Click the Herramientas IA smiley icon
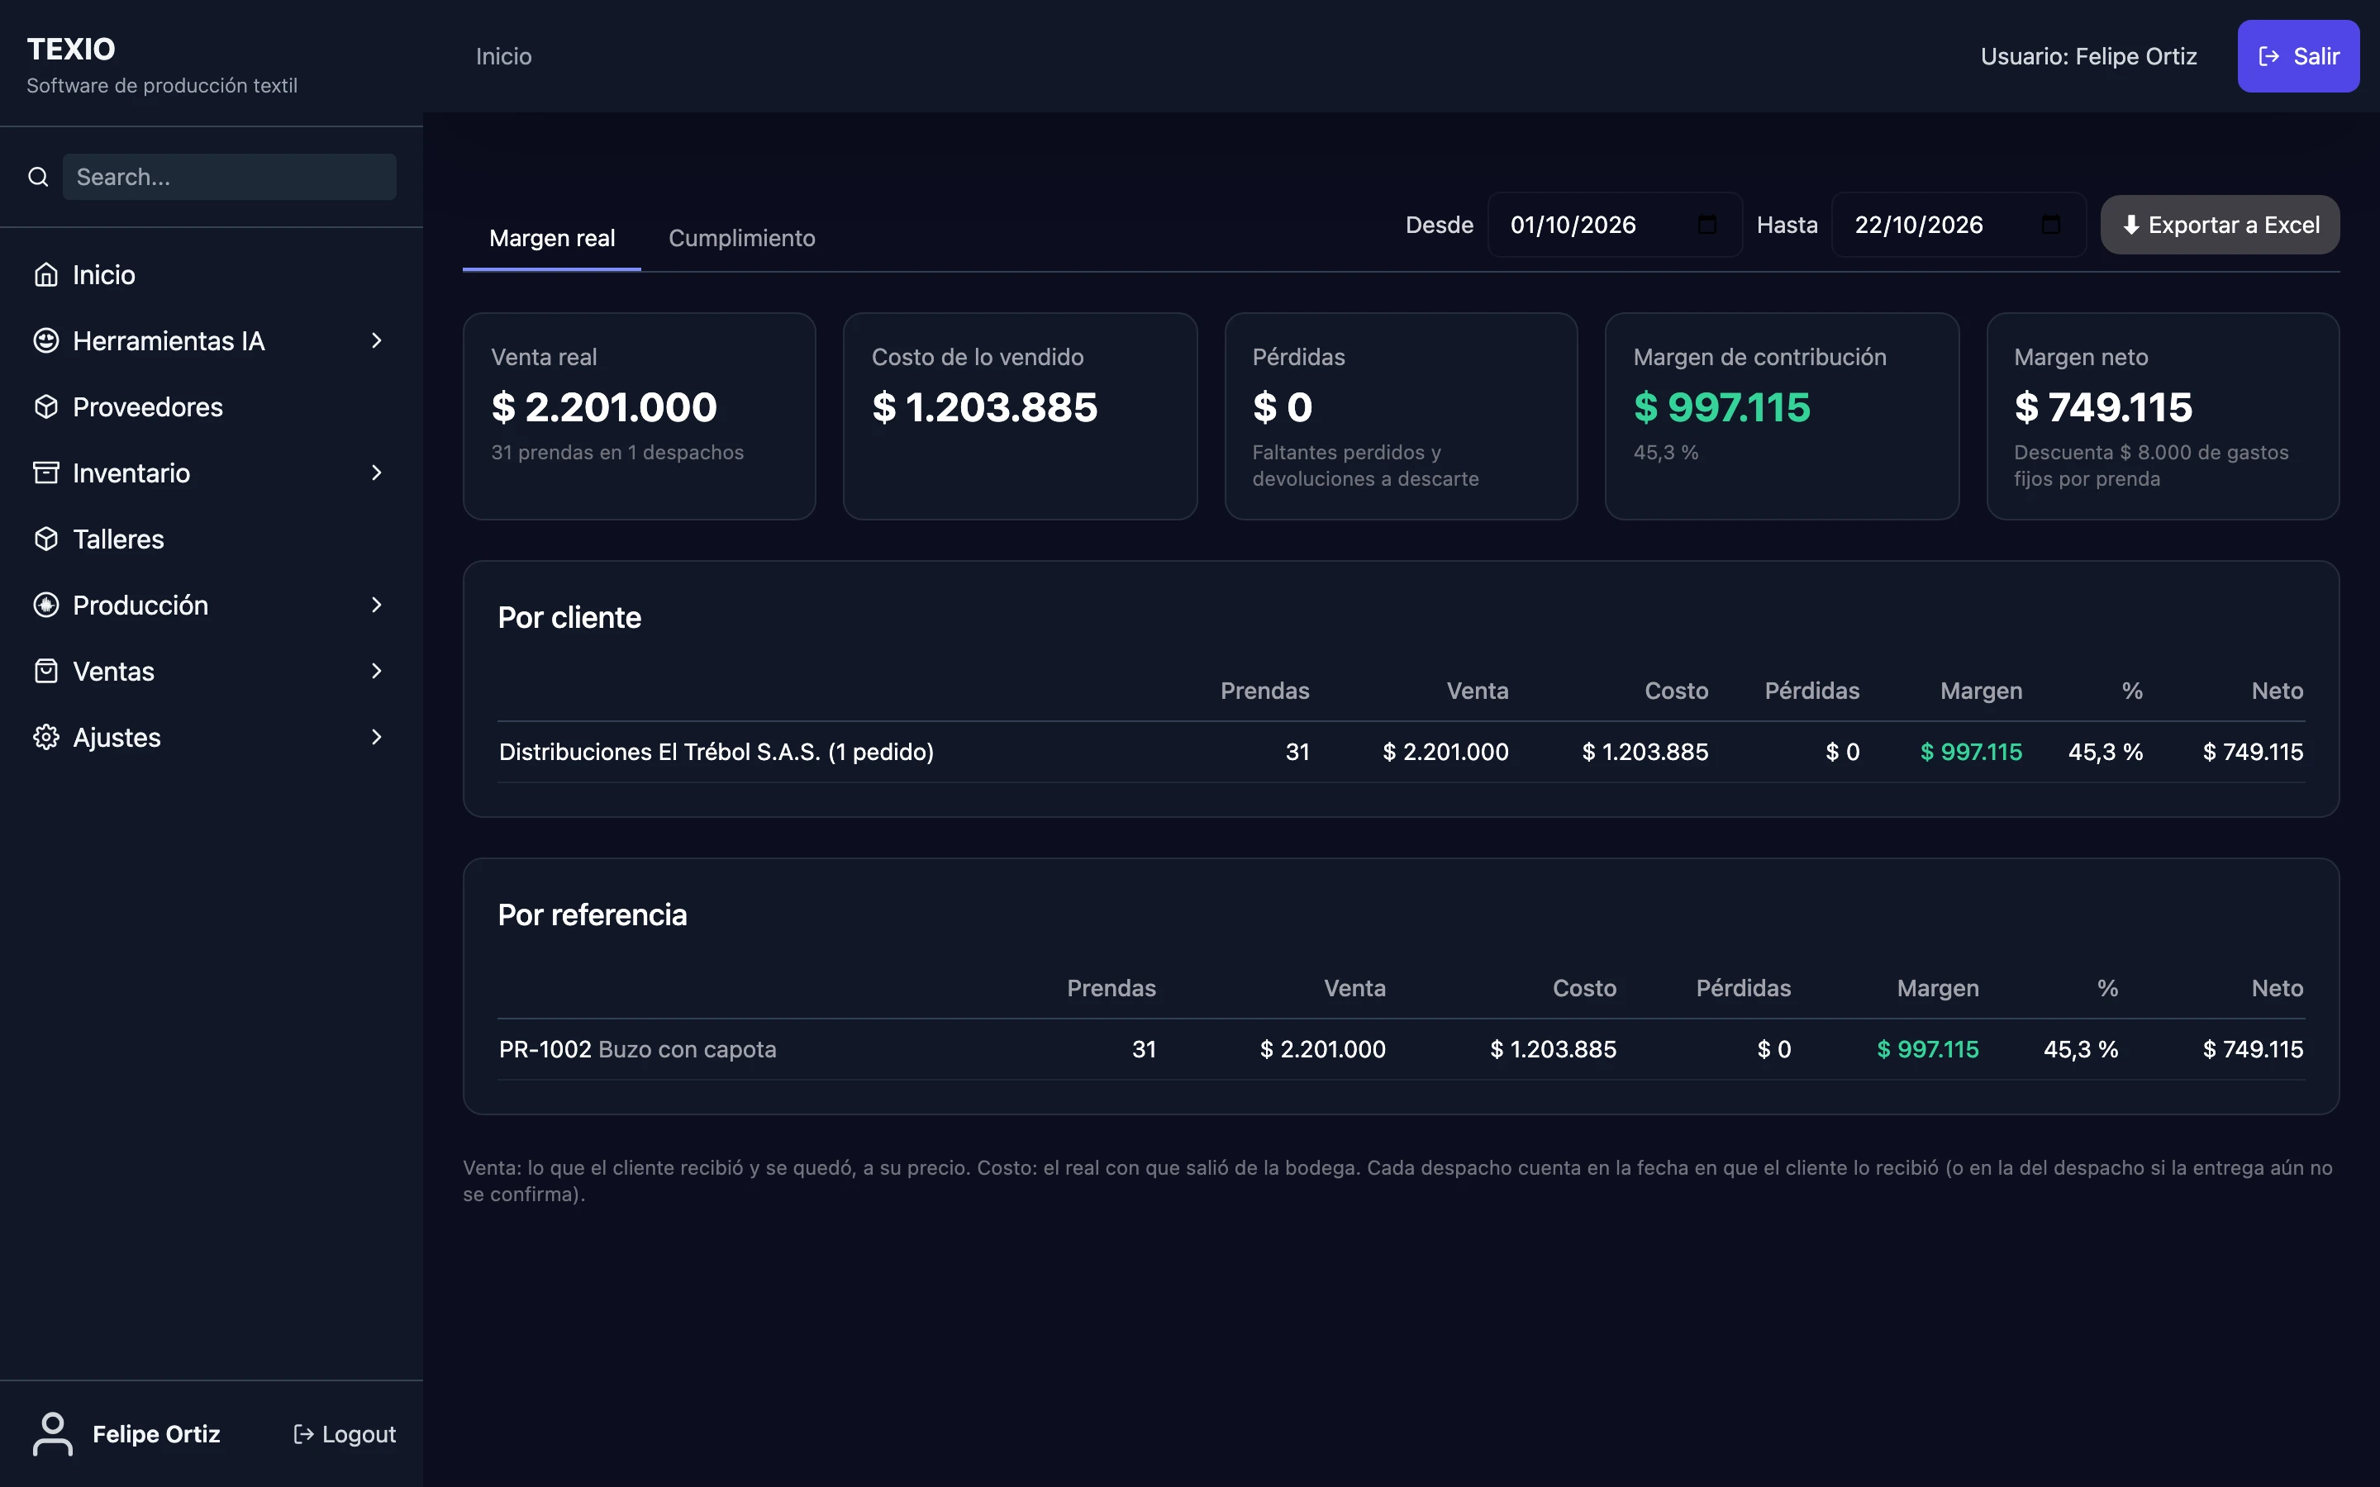The image size is (2380, 1487). 46,340
